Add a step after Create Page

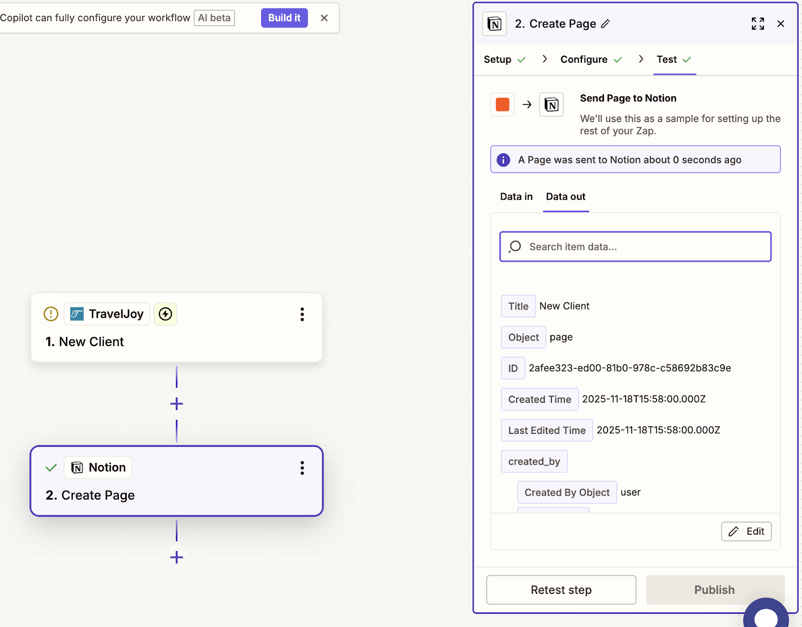click(176, 557)
